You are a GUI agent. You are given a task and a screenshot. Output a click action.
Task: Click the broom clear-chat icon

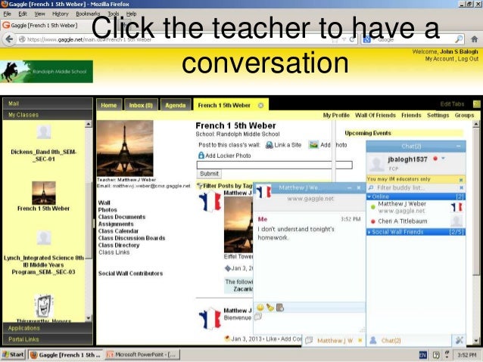[270, 308]
